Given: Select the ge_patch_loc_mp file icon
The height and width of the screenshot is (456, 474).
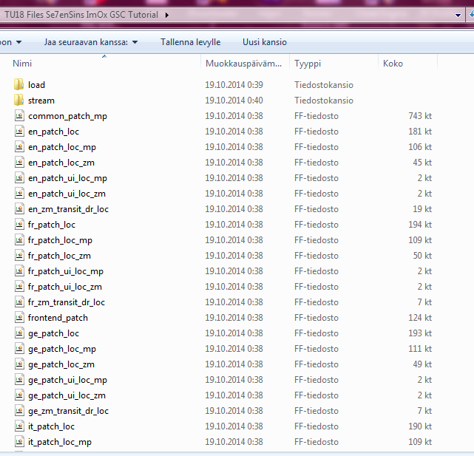Looking at the screenshot, I should pyautogui.click(x=19, y=349).
